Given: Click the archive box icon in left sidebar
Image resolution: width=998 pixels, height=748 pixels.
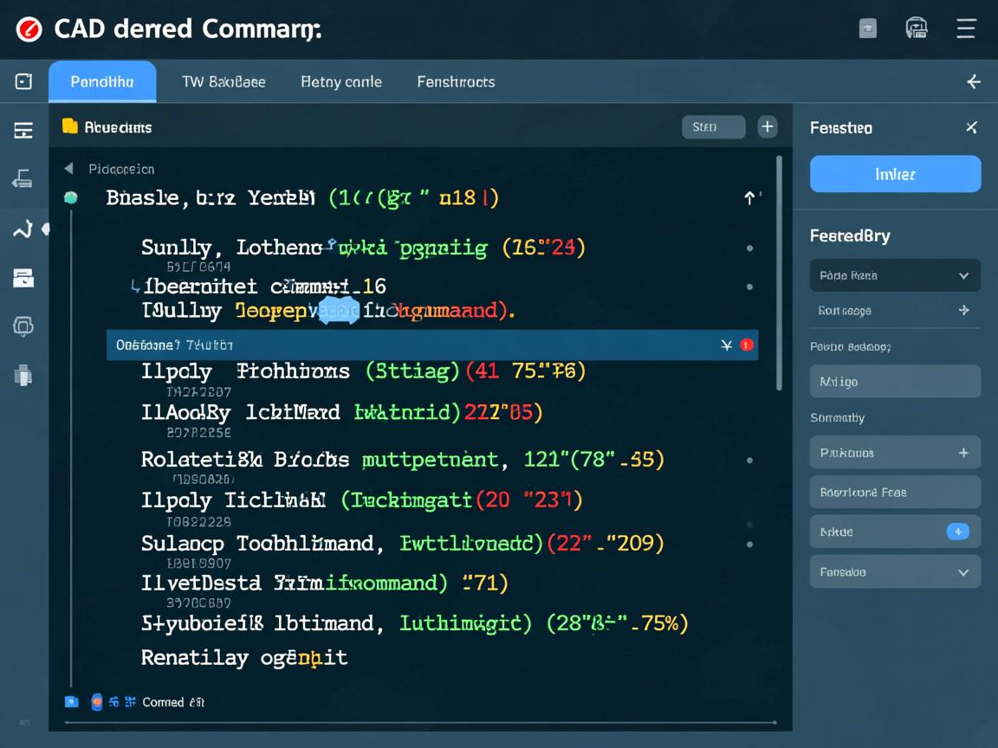Looking at the screenshot, I should [x=23, y=278].
